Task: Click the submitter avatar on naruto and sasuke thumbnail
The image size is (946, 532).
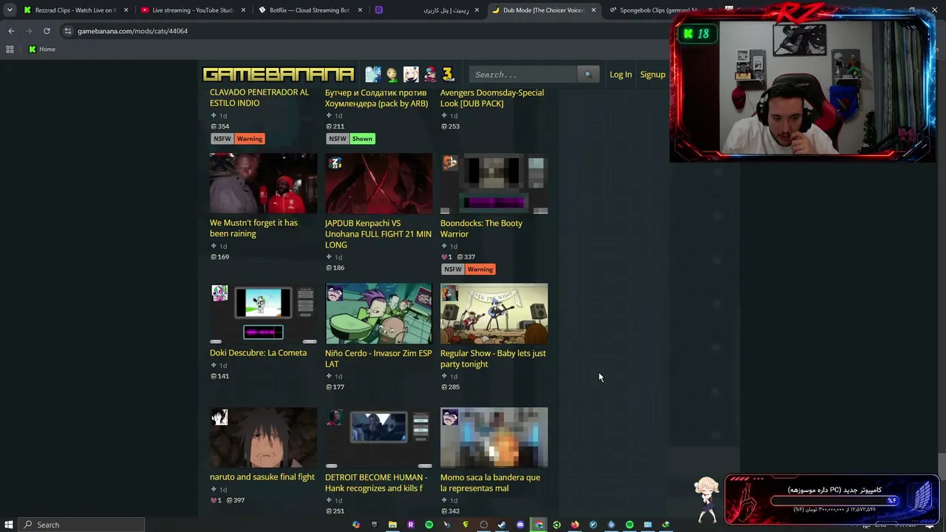Action: click(220, 417)
